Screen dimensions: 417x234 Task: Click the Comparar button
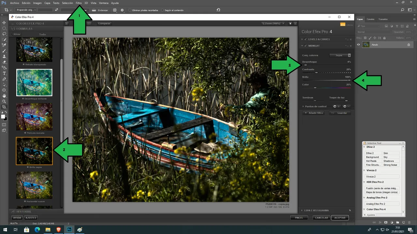coord(104,23)
